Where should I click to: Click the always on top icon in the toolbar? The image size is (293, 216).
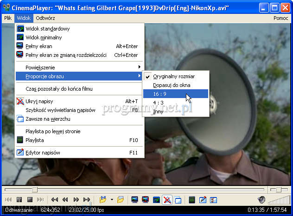178,200
